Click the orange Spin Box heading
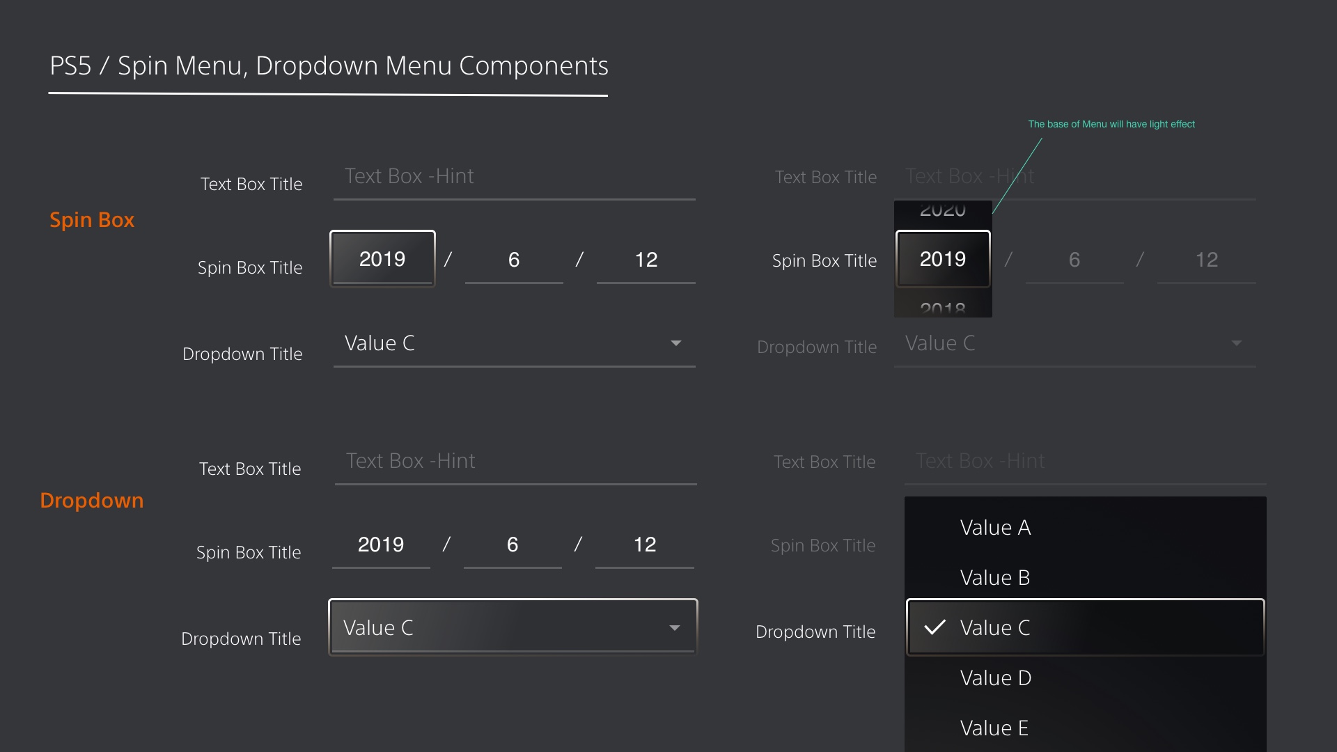The height and width of the screenshot is (752, 1337). click(92, 220)
